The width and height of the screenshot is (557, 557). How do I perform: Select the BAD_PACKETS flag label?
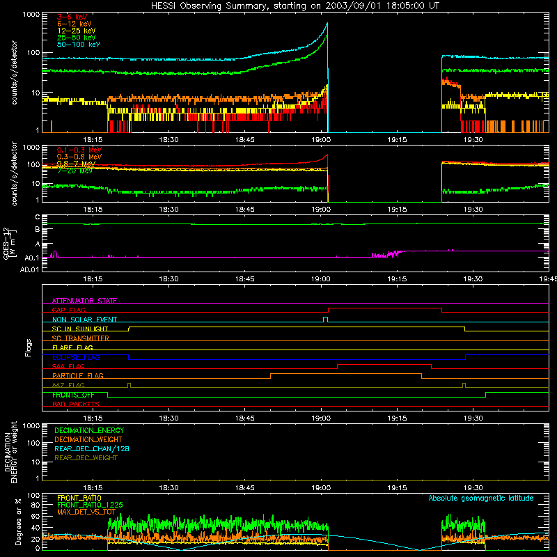pos(76,404)
